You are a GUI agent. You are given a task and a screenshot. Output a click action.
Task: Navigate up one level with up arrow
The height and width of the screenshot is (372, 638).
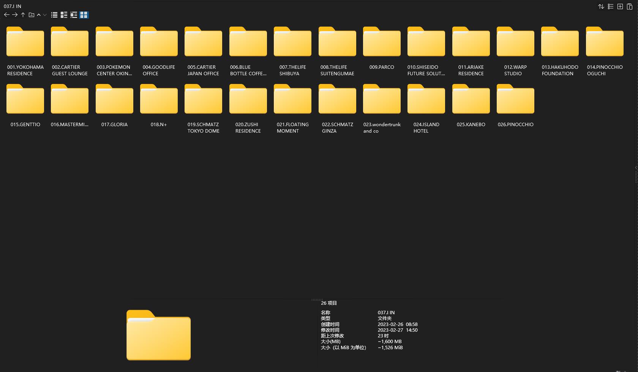pyautogui.click(x=23, y=15)
